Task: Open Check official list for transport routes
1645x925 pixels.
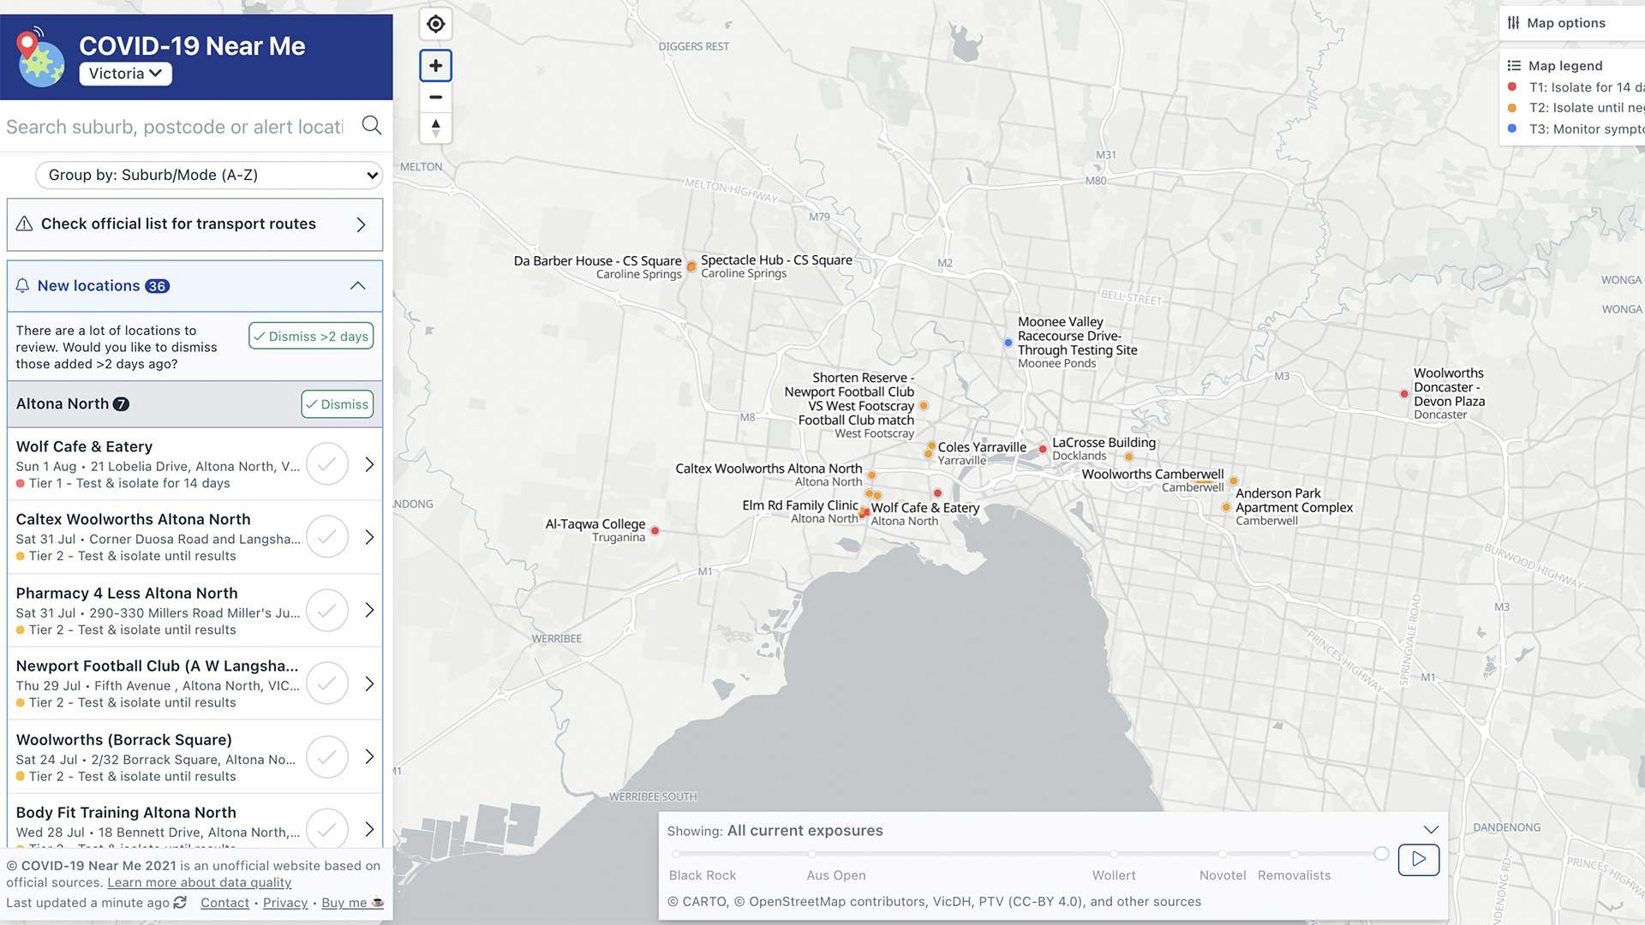Action: (194, 224)
